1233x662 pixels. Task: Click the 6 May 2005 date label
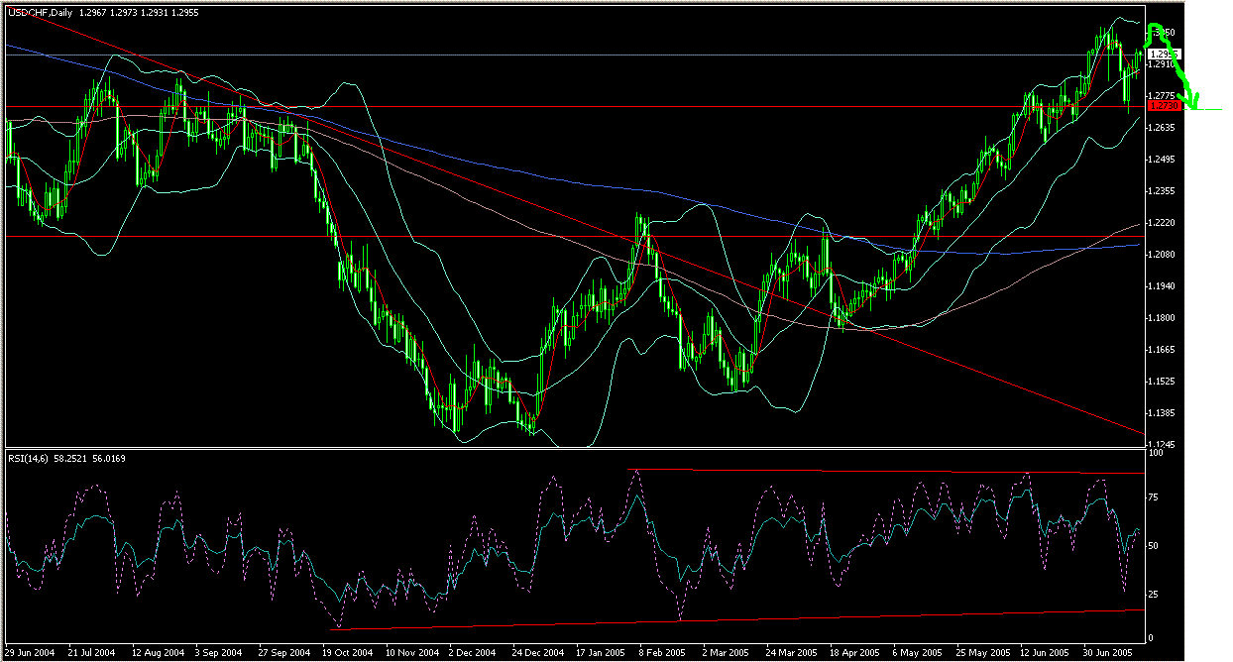pyautogui.click(x=918, y=654)
